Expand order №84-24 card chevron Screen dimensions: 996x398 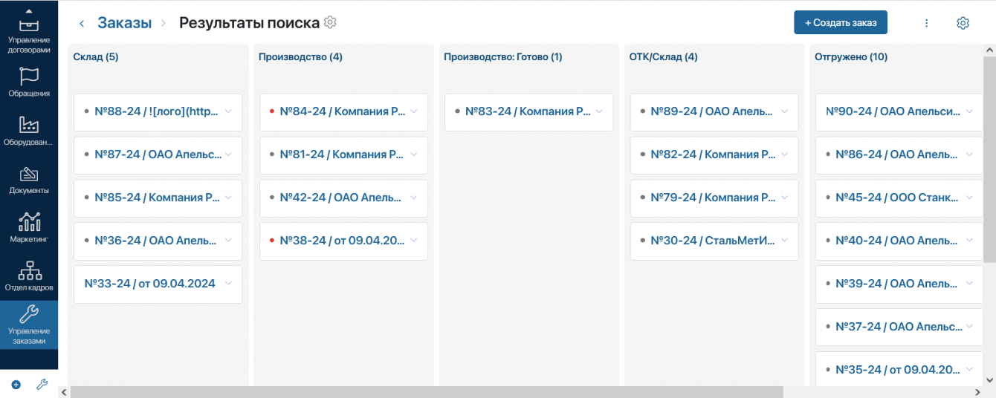414,112
